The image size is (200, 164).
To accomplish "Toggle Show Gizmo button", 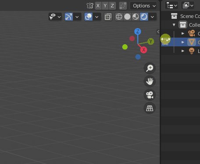I will [x=69, y=17].
